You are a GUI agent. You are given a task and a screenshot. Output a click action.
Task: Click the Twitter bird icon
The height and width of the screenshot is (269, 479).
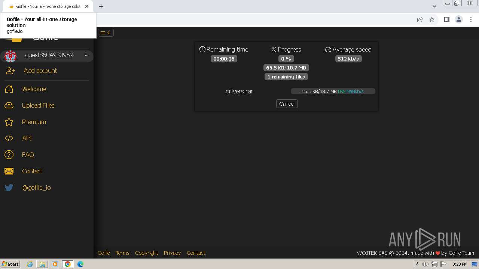pos(9,188)
